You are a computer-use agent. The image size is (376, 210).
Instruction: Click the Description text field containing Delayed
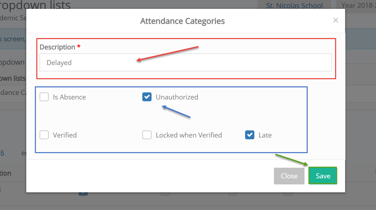(186, 63)
